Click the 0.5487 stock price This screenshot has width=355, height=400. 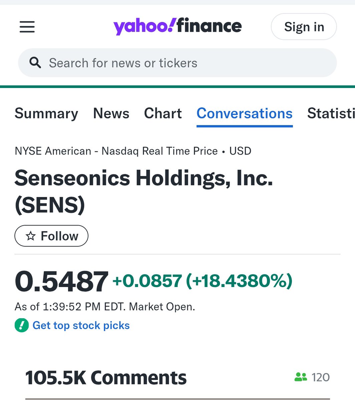coord(61,282)
